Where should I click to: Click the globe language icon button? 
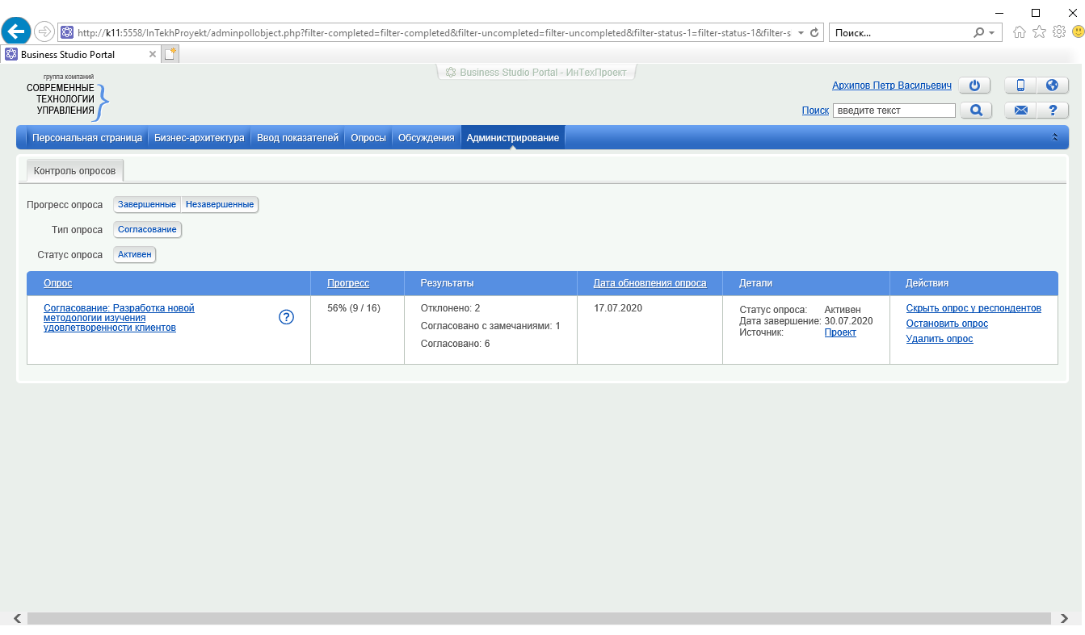point(1052,86)
